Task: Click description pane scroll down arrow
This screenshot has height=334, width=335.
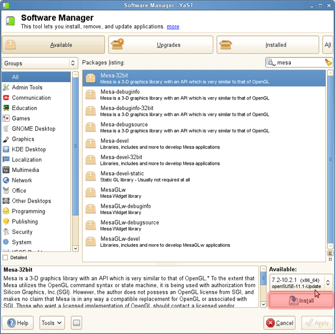Action: point(264,304)
